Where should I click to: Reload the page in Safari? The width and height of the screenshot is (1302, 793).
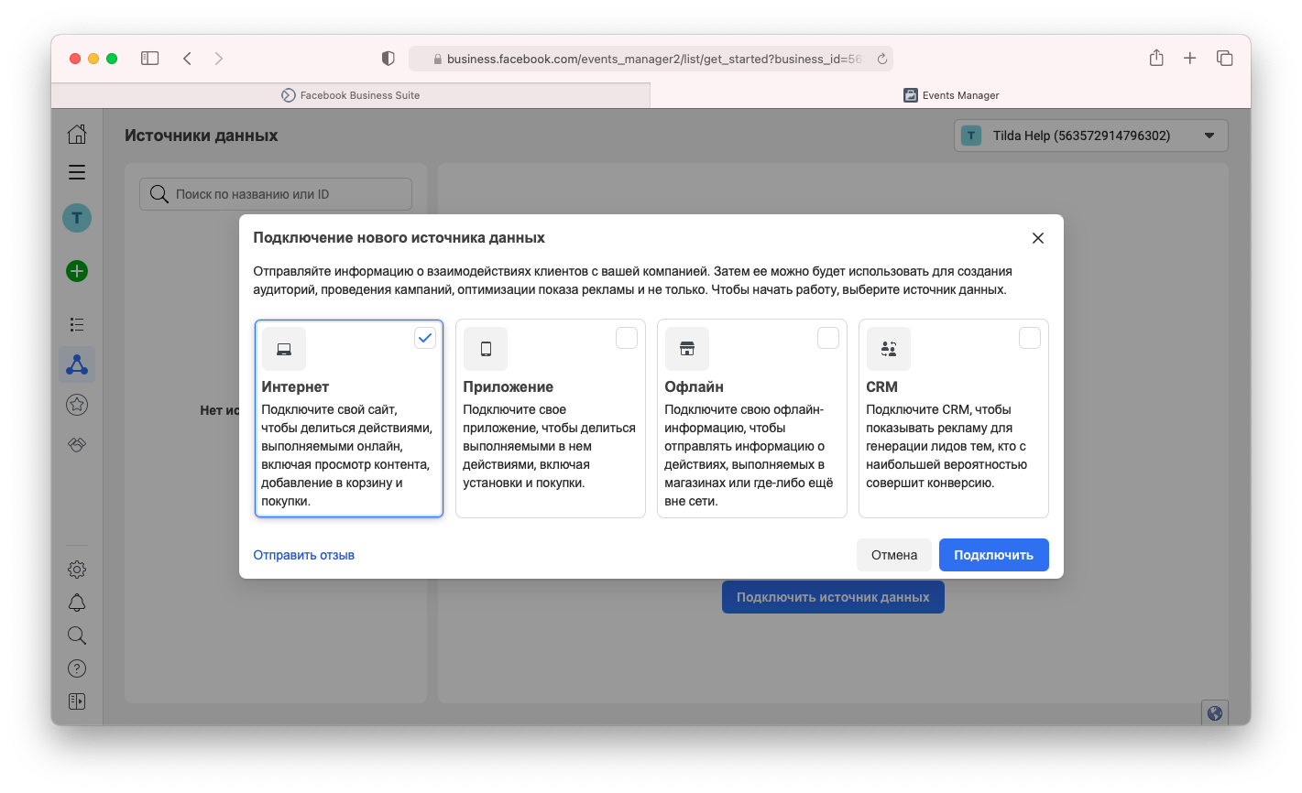click(882, 59)
